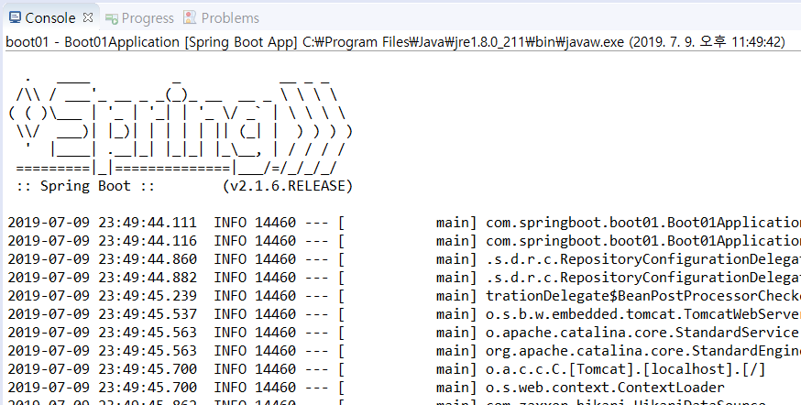Click the timestamp 2019-07-09 23:49:45.239
Screen dimensions: 801x405
point(102,296)
